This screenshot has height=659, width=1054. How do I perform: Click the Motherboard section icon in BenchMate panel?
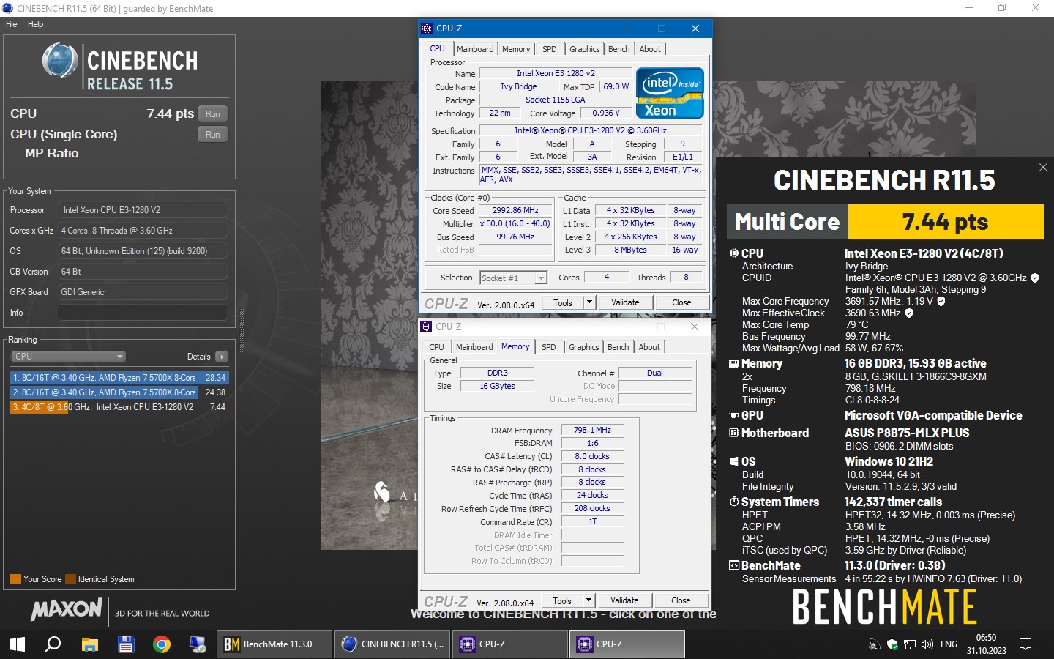coord(734,433)
